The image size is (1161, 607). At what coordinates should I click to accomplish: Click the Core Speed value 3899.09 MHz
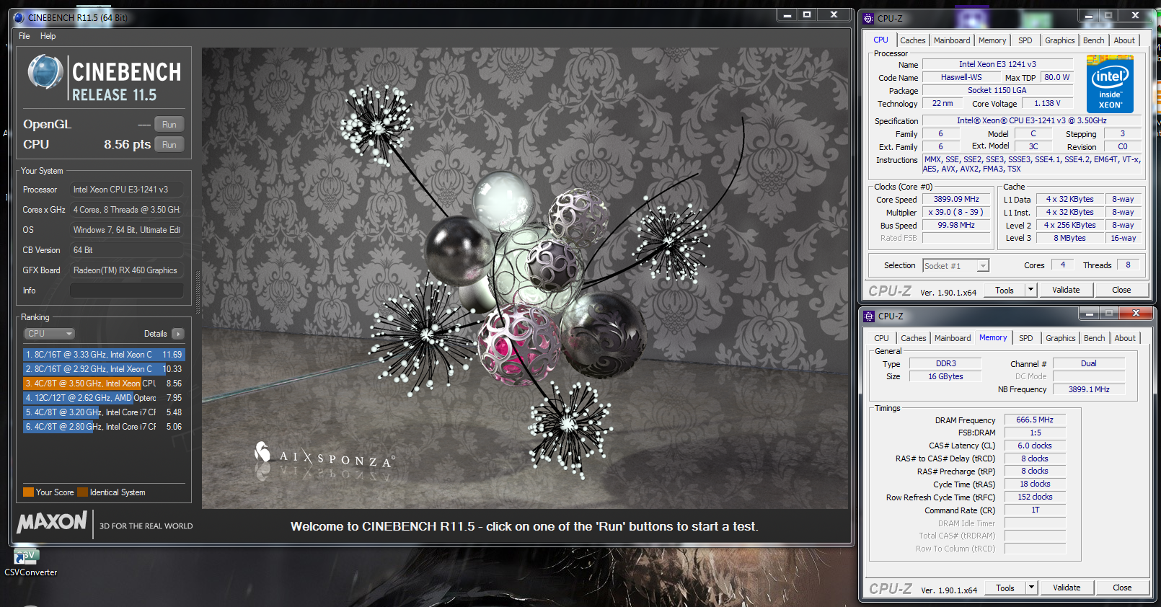956,200
